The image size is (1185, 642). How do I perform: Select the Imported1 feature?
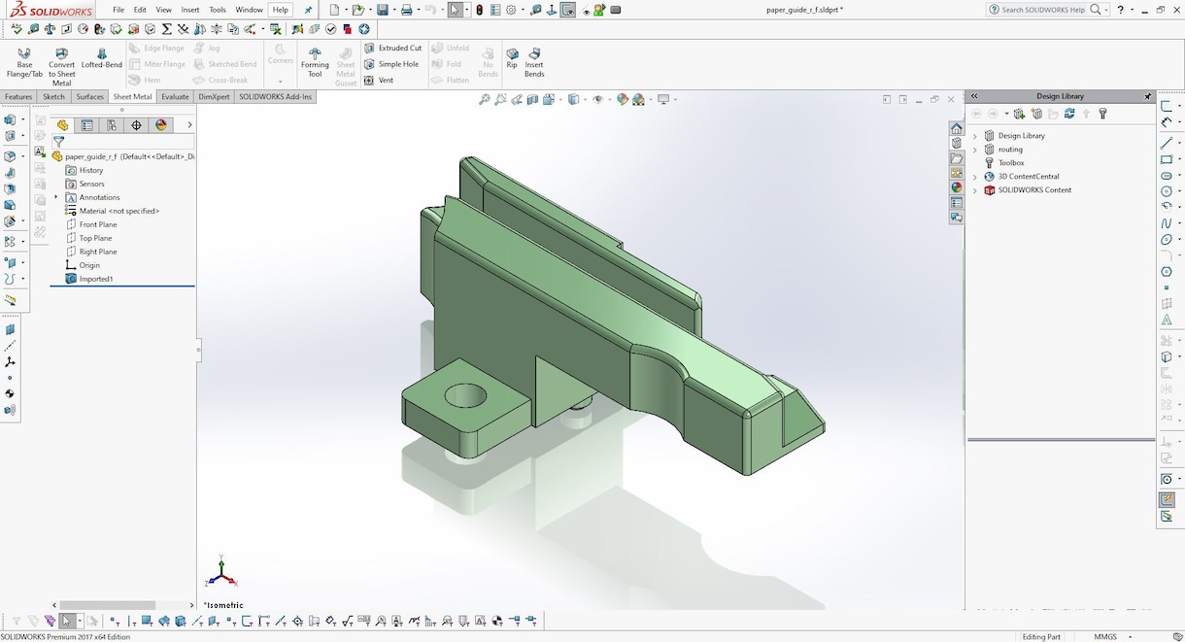coord(88,279)
